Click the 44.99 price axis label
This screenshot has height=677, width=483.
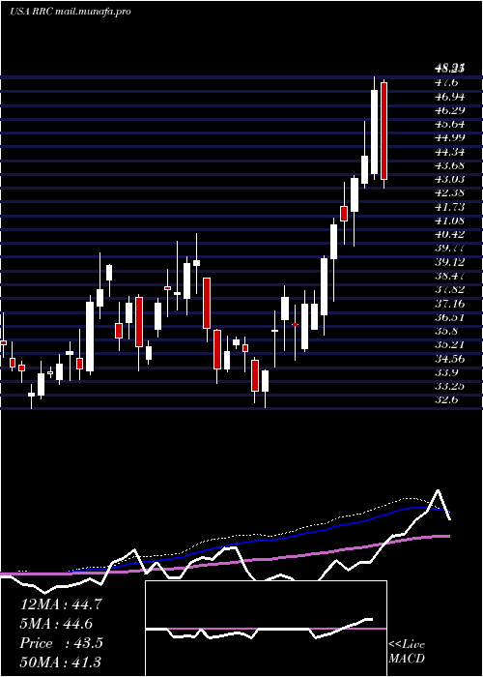click(449, 137)
